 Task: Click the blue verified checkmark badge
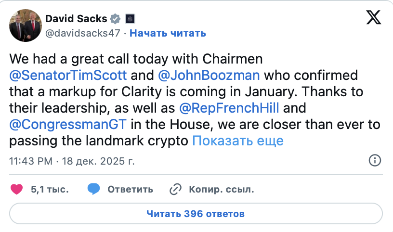click(x=115, y=19)
